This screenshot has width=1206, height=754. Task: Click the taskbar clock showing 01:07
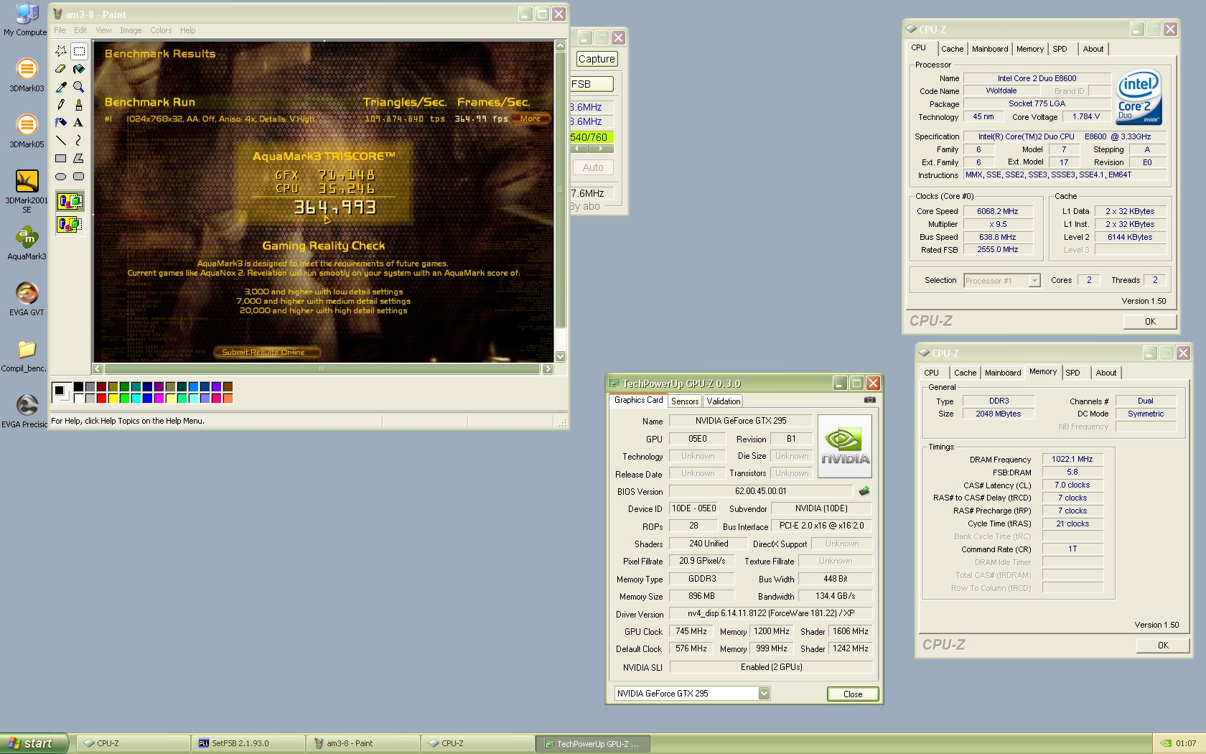1186,743
